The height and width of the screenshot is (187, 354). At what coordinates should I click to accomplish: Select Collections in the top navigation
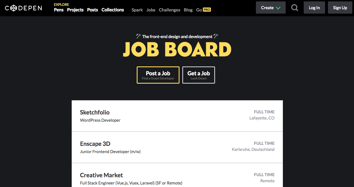pos(113,10)
